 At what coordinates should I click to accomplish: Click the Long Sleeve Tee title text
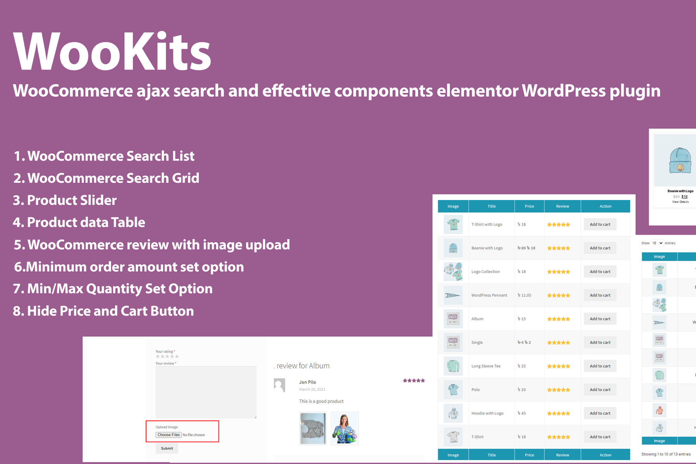pos(486,366)
